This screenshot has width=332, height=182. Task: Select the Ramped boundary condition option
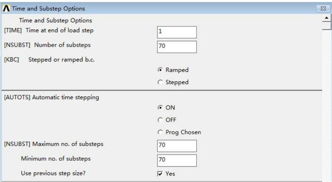(x=160, y=70)
